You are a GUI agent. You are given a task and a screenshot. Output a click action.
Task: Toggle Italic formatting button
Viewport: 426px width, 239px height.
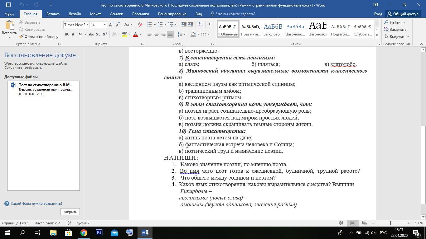coord(73,34)
